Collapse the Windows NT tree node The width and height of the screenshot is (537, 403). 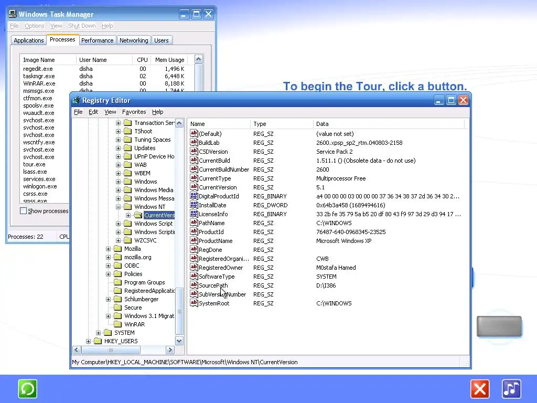pos(118,207)
